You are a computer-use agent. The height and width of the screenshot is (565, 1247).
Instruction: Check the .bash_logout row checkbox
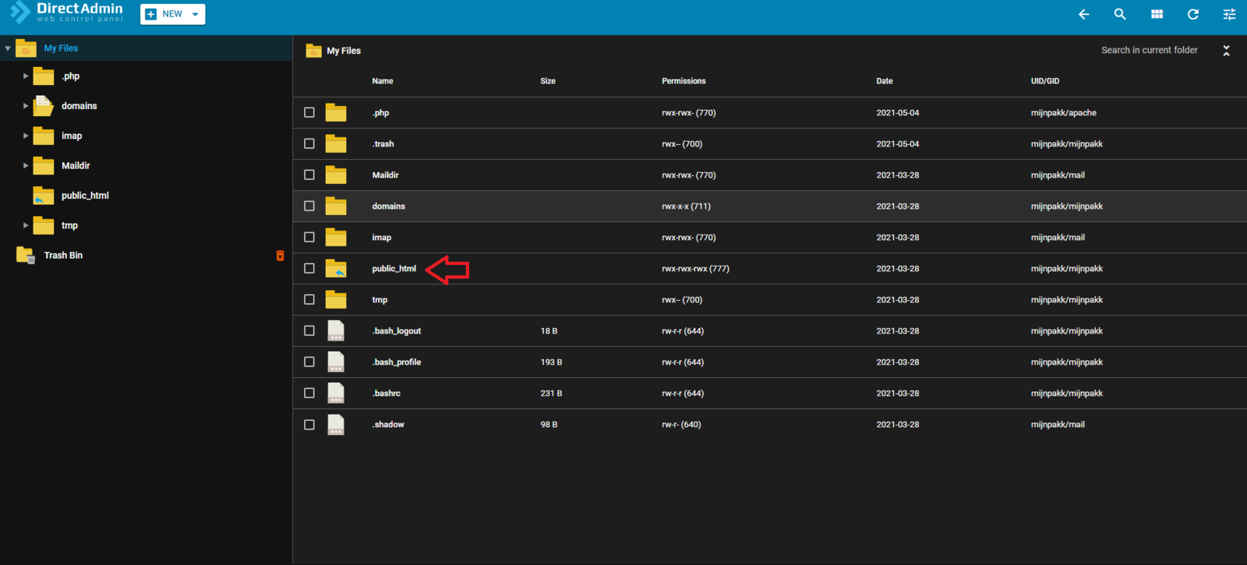309,331
